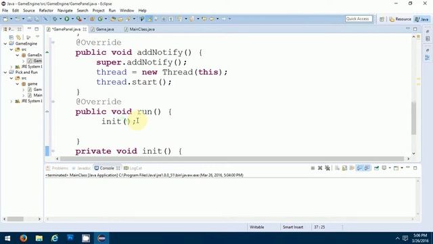Open the LogCat view tab
This screenshot has width=433, height=244.
coord(133,168)
